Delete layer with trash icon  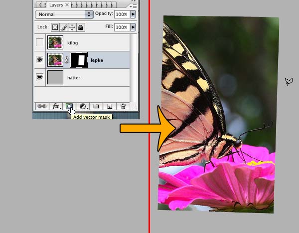click(123, 106)
